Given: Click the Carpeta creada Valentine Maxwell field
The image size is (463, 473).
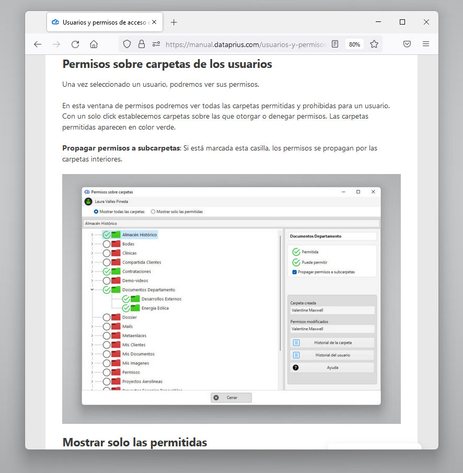Looking at the screenshot, I should (x=332, y=310).
